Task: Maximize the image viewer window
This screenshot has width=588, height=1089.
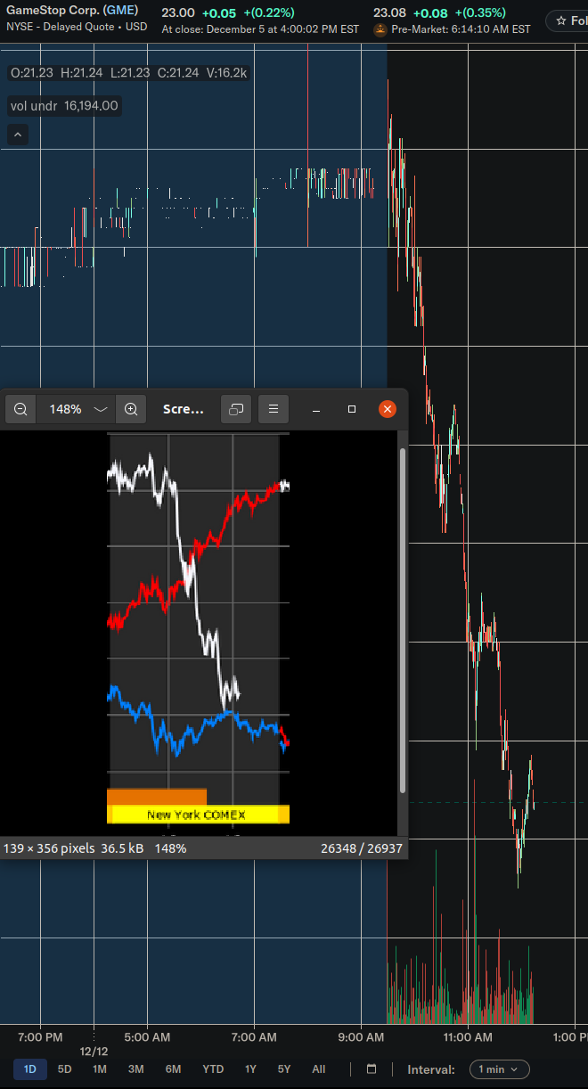Action: (352, 409)
